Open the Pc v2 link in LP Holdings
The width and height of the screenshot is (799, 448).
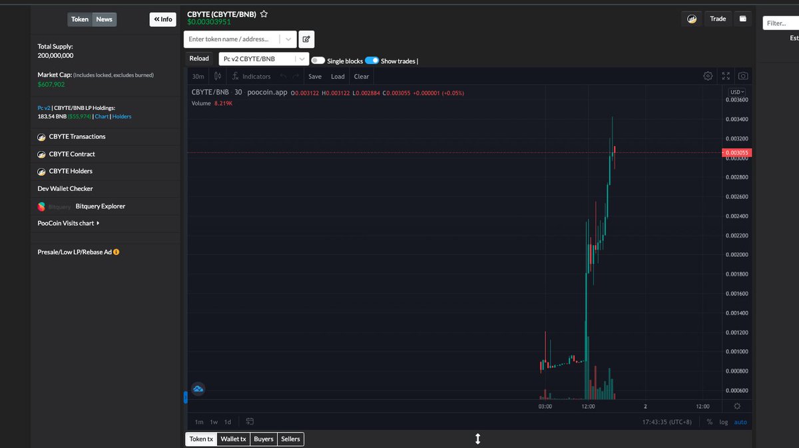pyautogui.click(x=44, y=108)
